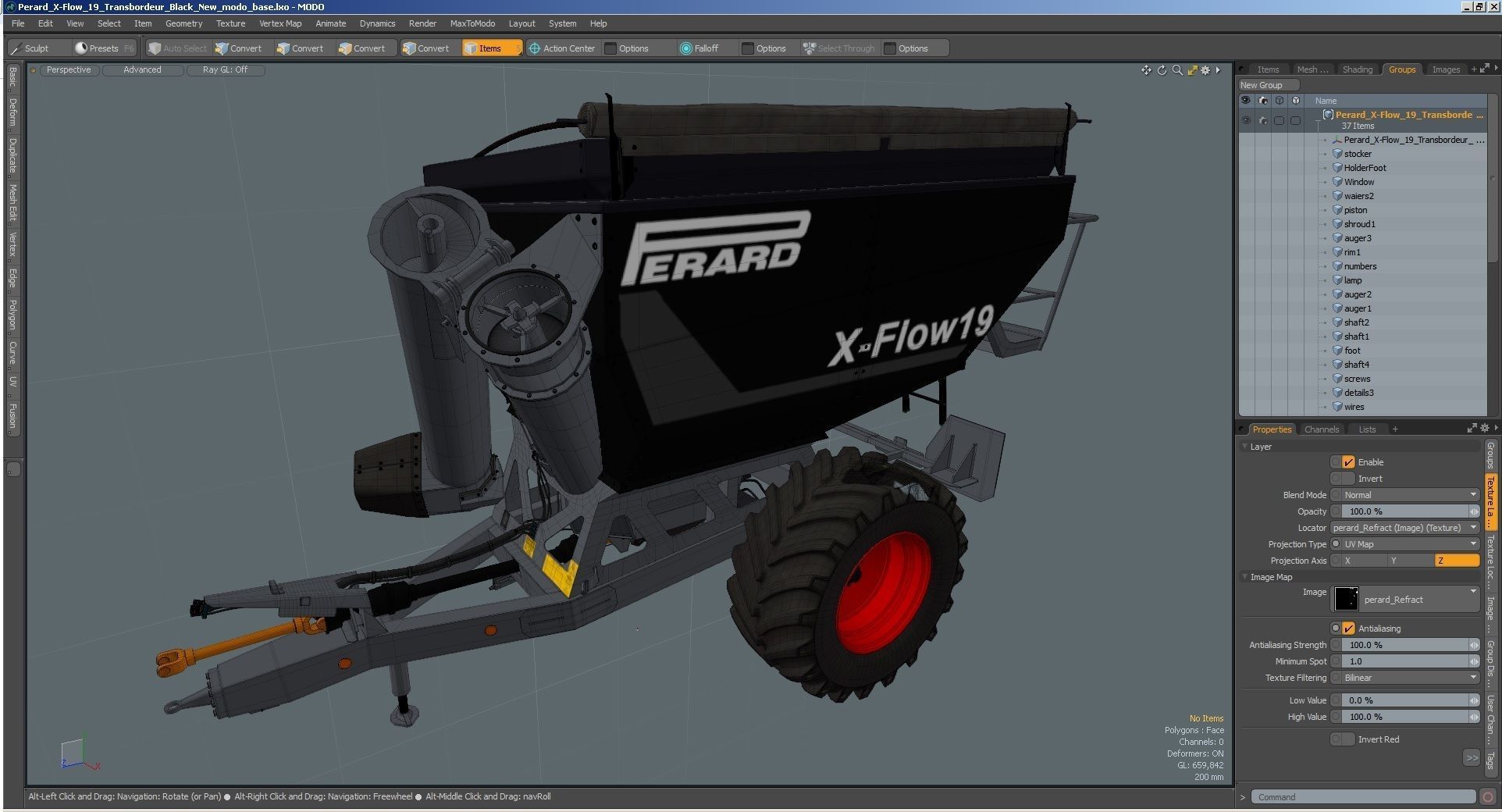This screenshot has height=812, width=1502.
Task: Open the Advanced shading style dropdown
Action: click(142, 70)
